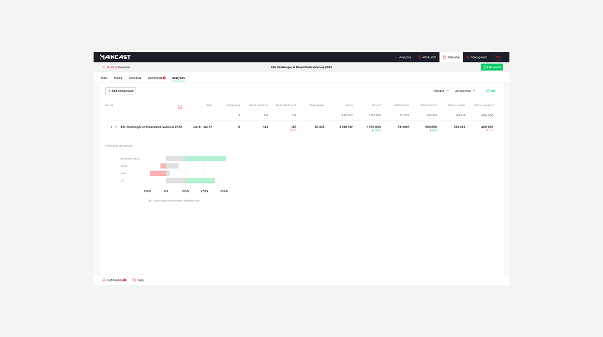Image resolution: width=603 pixels, height=337 pixels.
Task: Click the Edit link above the table
Action: pyautogui.click(x=490, y=91)
